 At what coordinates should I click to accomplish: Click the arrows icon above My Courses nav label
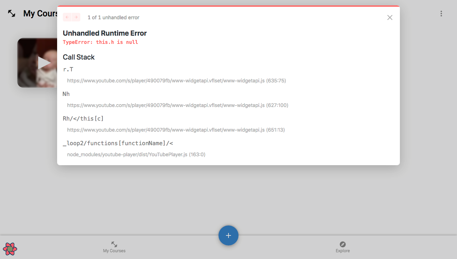114,244
